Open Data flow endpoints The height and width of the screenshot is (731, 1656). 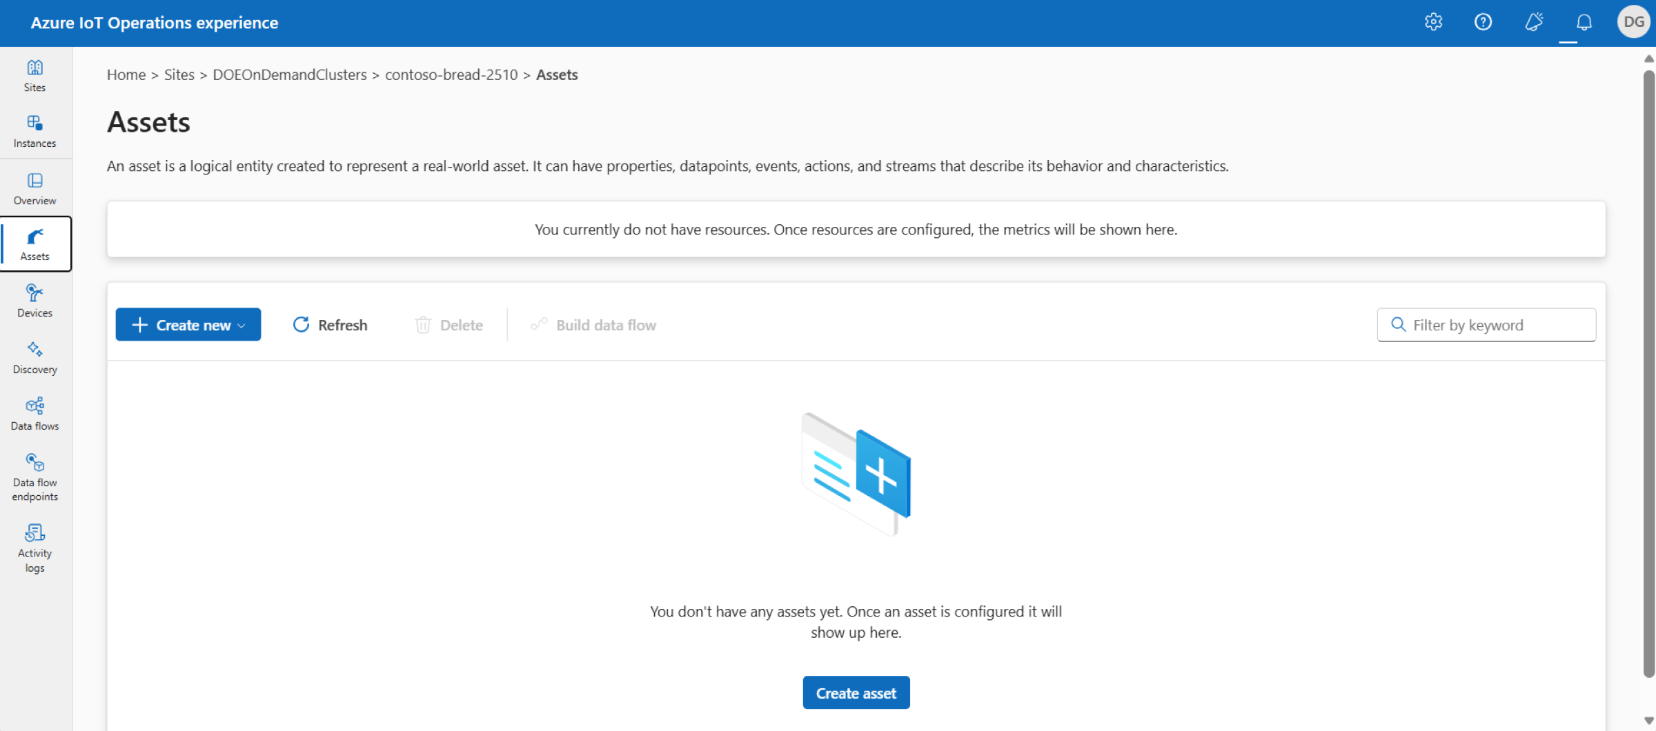pyautogui.click(x=34, y=477)
